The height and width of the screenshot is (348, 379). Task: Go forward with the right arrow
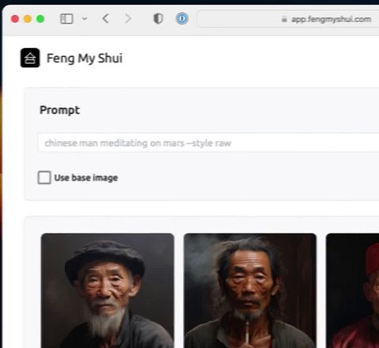point(128,19)
